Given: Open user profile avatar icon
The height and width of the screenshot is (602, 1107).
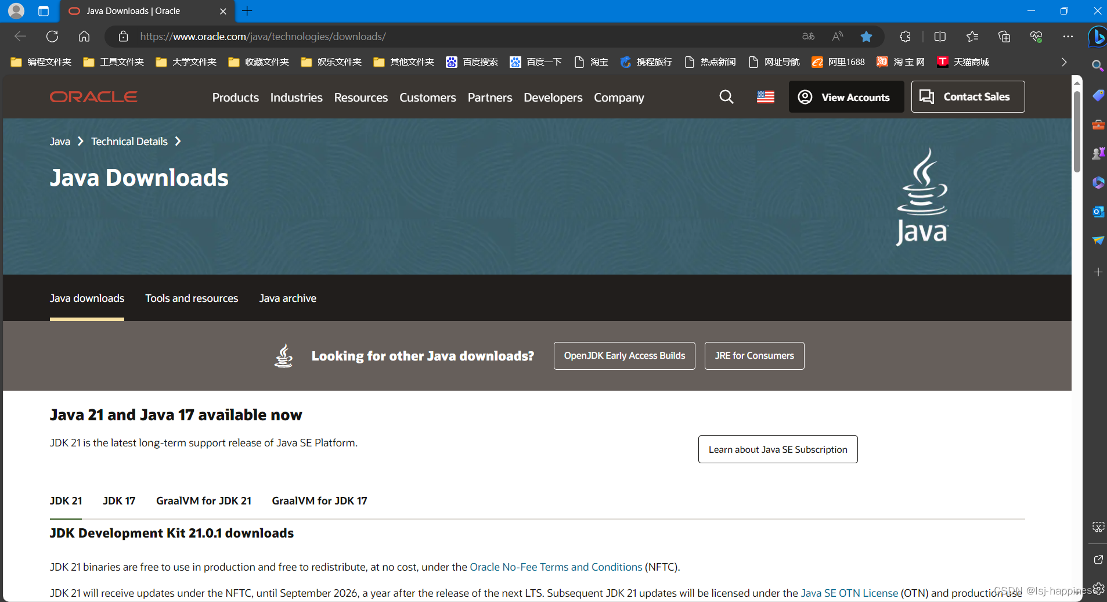Looking at the screenshot, I should (x=16, y=11).
